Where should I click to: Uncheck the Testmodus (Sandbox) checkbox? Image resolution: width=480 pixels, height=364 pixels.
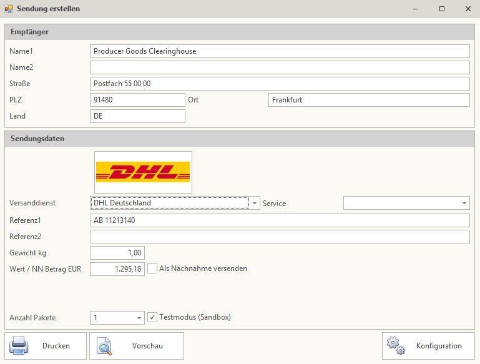(153, 318)
